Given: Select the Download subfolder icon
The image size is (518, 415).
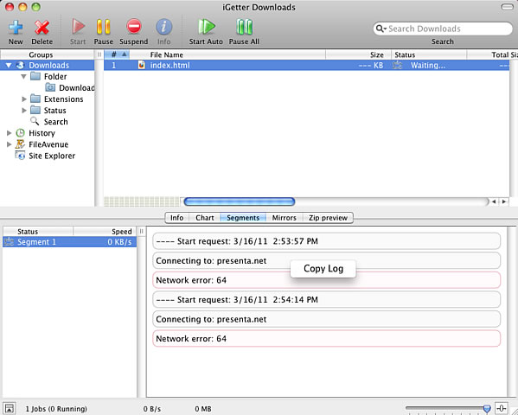Looking at the screenshot, I should click(50, 87).
